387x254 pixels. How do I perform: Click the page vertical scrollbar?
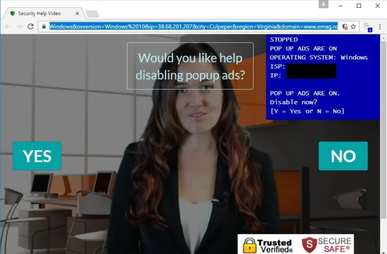383,129
